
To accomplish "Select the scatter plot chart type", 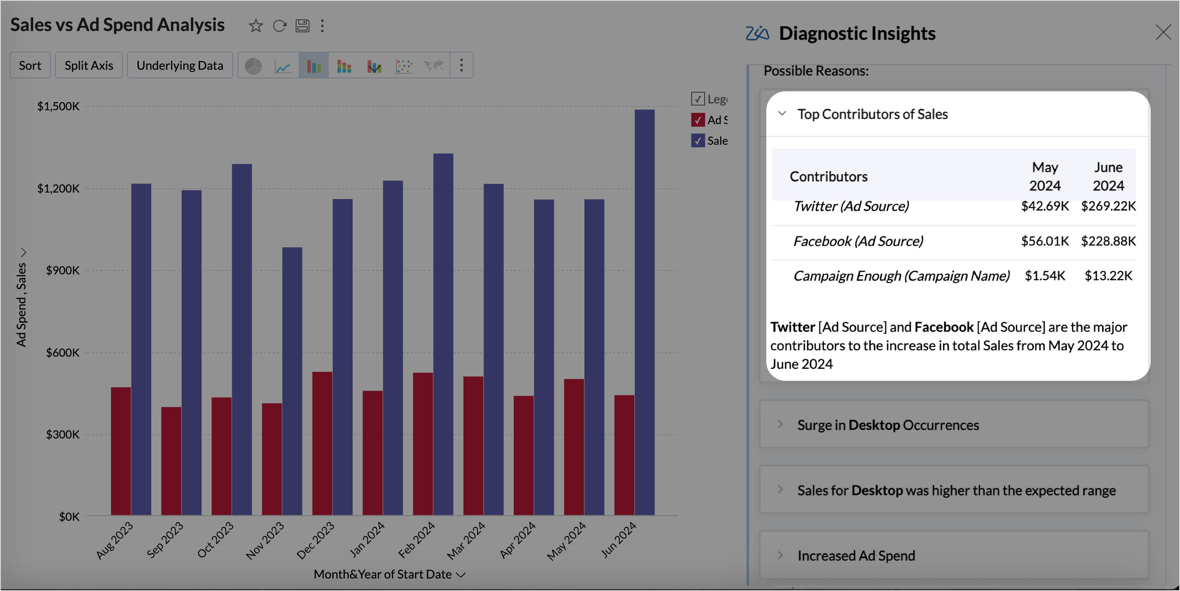I will 404,66.
